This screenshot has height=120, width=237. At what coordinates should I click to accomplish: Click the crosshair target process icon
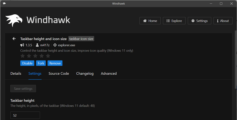55,45
